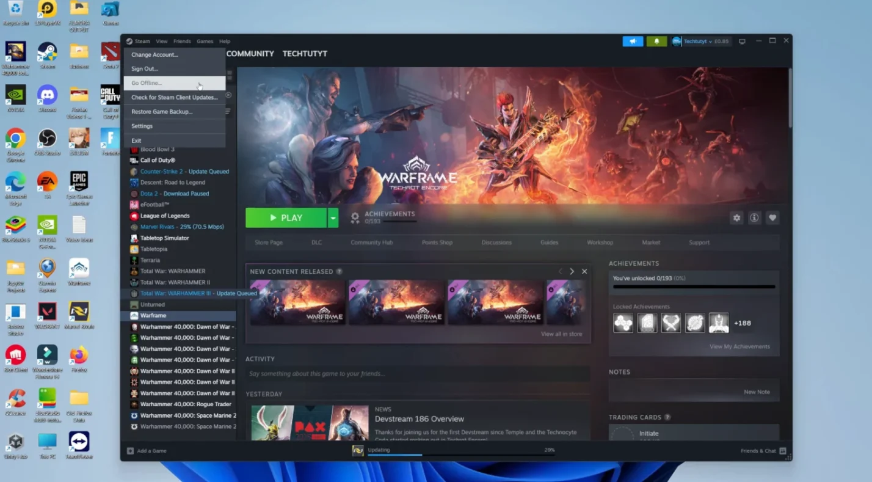Close the New Content Released panel
The height and width of the screenshot is (482, 872).
coord(584,271)
